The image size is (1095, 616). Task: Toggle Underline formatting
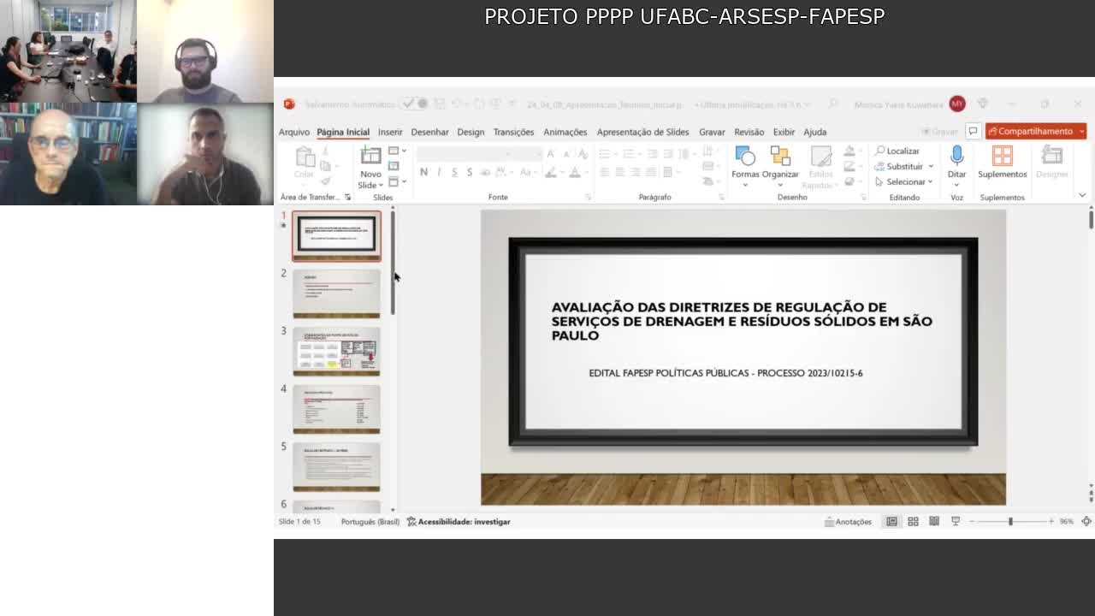[x=454, y=172]
